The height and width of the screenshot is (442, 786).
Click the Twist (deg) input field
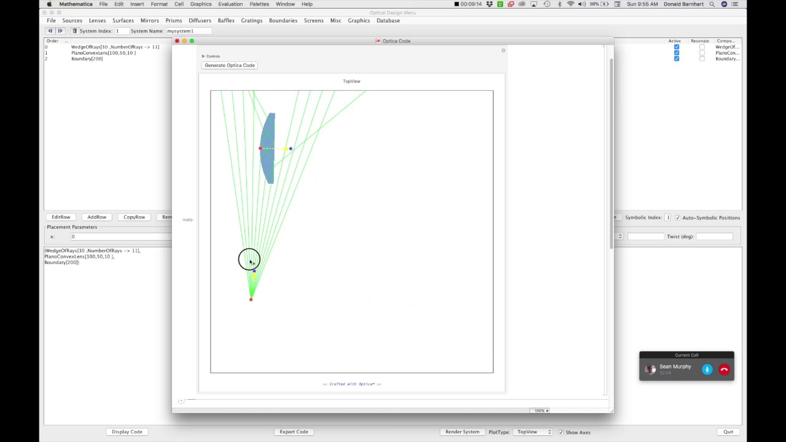coord(714,236)
